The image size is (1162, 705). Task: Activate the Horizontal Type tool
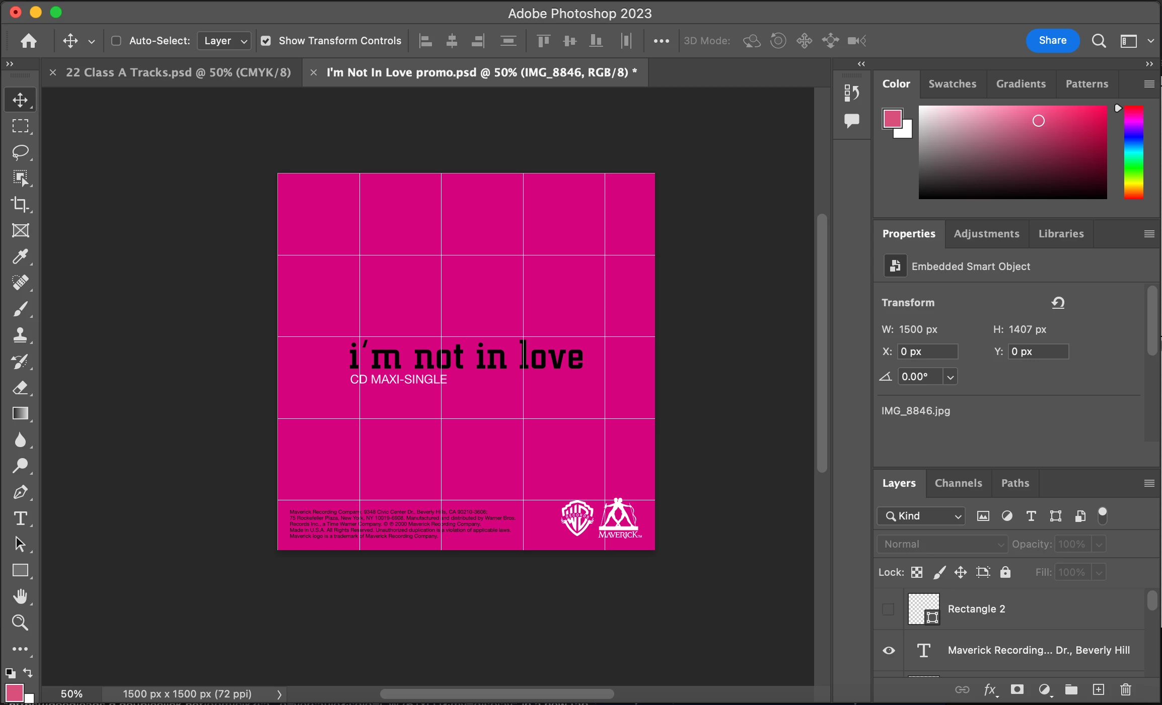[x=20, y=518]
